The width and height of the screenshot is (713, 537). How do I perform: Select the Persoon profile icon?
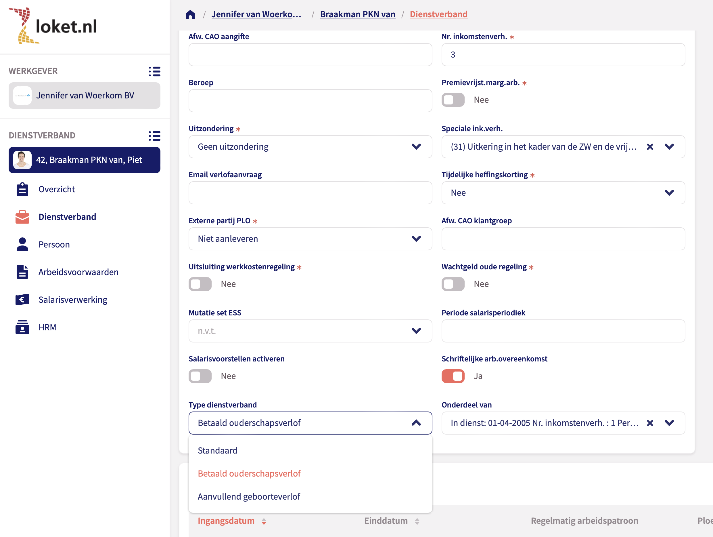(22, 244)
